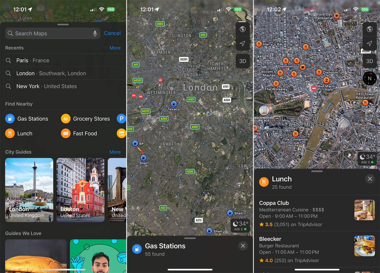Viewport: 380px width, 273px height.
Task: Tap the 12:02 clock in status bar
Action: (273, 9)
